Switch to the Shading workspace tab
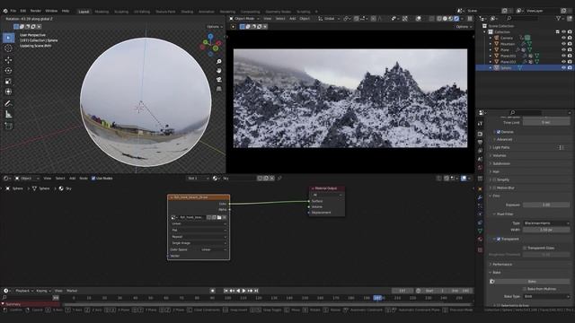This screenshot has width=575, height=323. [x=187, y=12]
